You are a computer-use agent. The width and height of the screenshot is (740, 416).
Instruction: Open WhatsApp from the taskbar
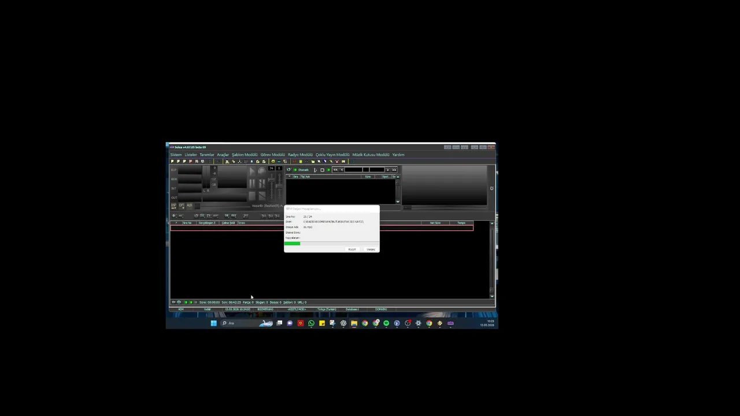point(311,323)
